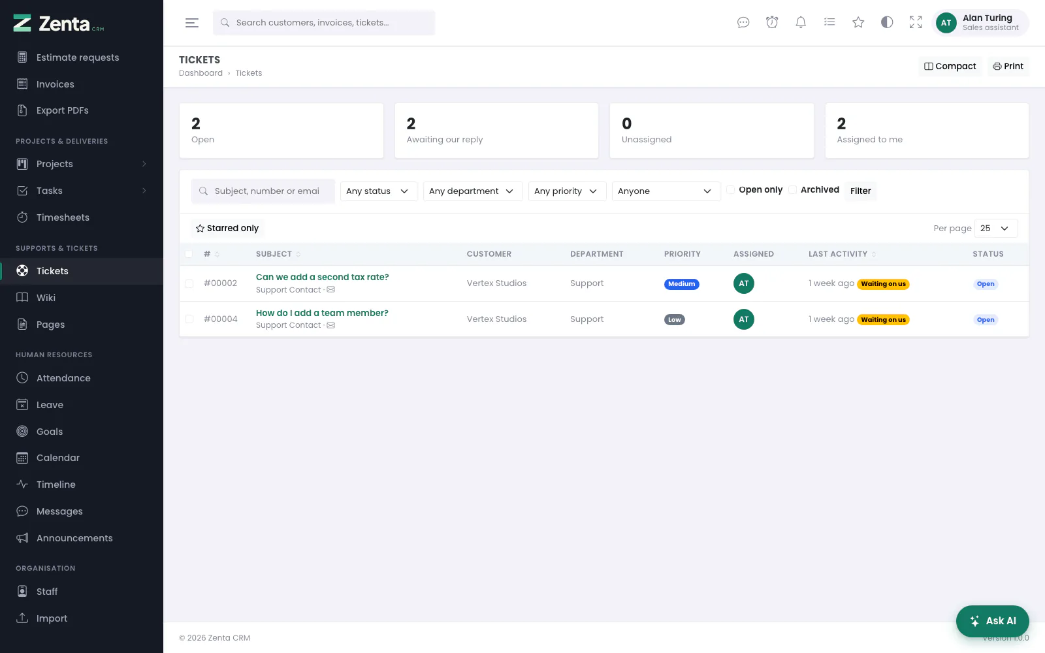Screen dimensions: 1045x653
Task: Open the alarm clock reminders icon
Action: coord(772,23)
